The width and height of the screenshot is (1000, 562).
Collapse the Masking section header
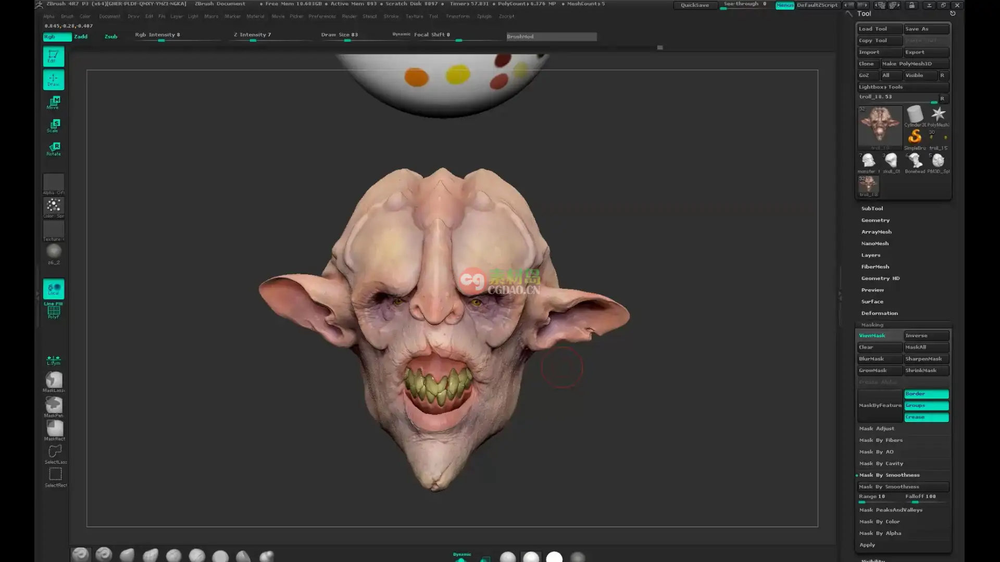[872, 325]
